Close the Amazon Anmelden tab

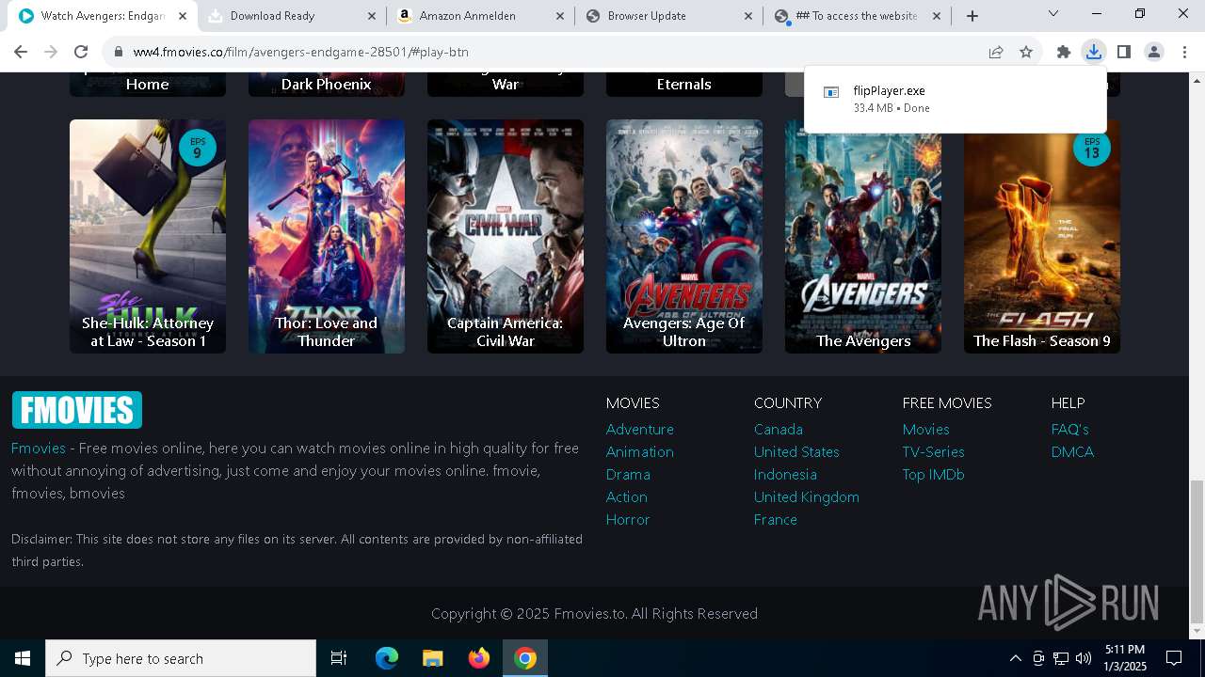click(560, 16)
